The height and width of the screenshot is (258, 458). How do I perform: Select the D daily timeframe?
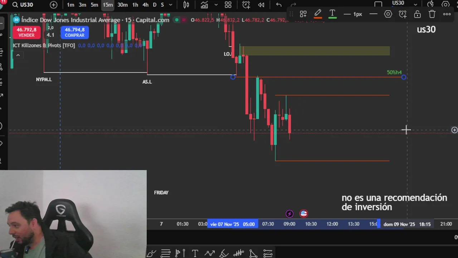tap(155, 5)
